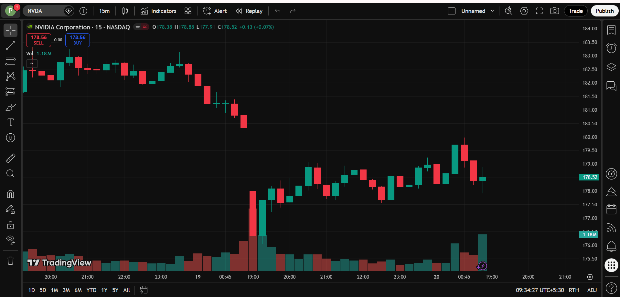The image size is (620, 297).
Task: Hide all drawings with eye icon
Action: point(10,240)
